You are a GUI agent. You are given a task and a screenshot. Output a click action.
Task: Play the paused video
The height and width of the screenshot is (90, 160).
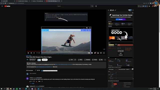28,53
